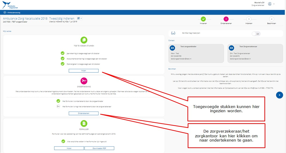Click the Opbrengsten green check icon
Screen dimensions: 286x153
click(63, 64)
